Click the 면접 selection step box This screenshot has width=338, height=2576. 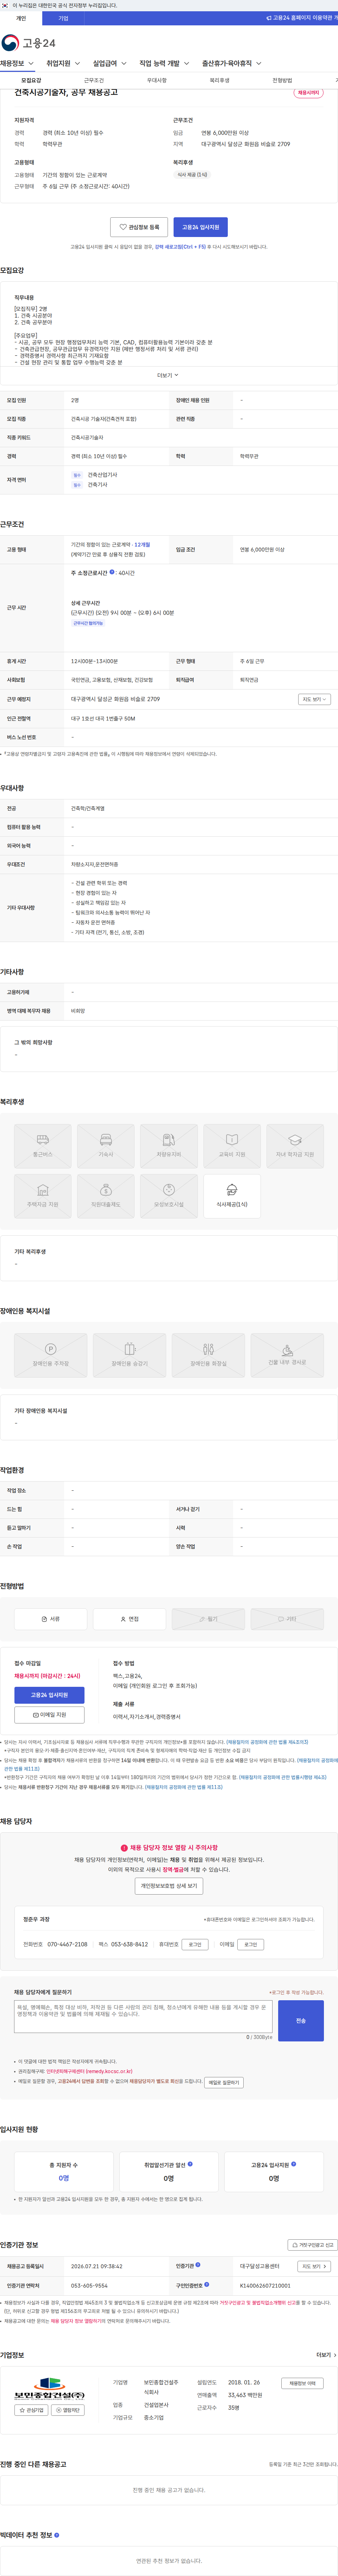coord(130,1619)
